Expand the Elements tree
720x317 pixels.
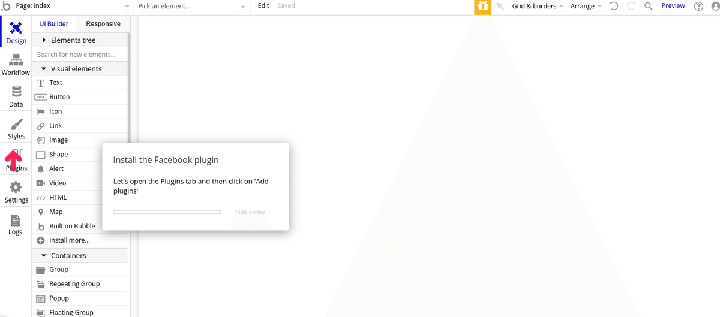click(x=80, y=40)
